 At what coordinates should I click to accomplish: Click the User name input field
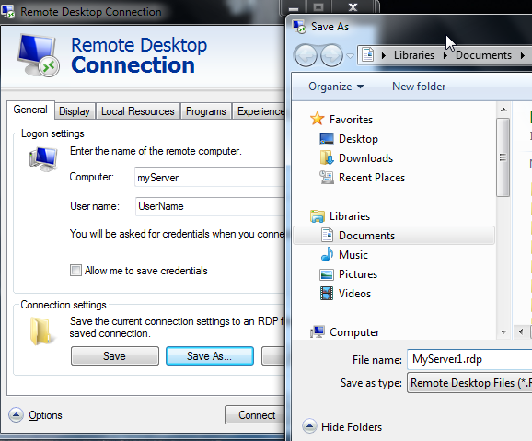[x=210, y=206]
